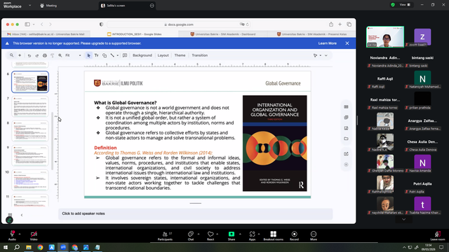This screenshot has width=449, height=252.
Task: Click the Zoom tool magnifier icon
Action: (x=60, y=55)
